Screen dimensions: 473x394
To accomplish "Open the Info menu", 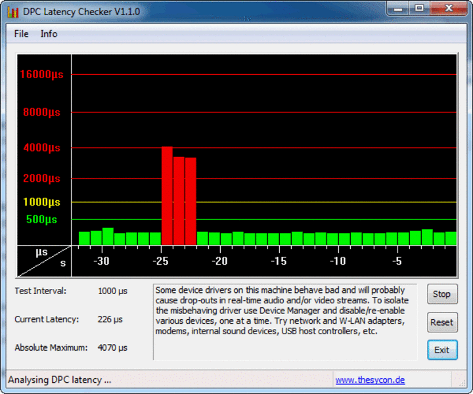I will [49, 33].
